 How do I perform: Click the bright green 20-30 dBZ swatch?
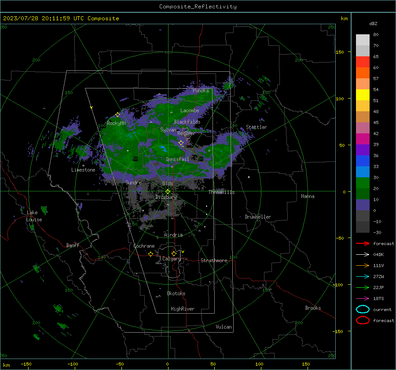tap(363, 183)
